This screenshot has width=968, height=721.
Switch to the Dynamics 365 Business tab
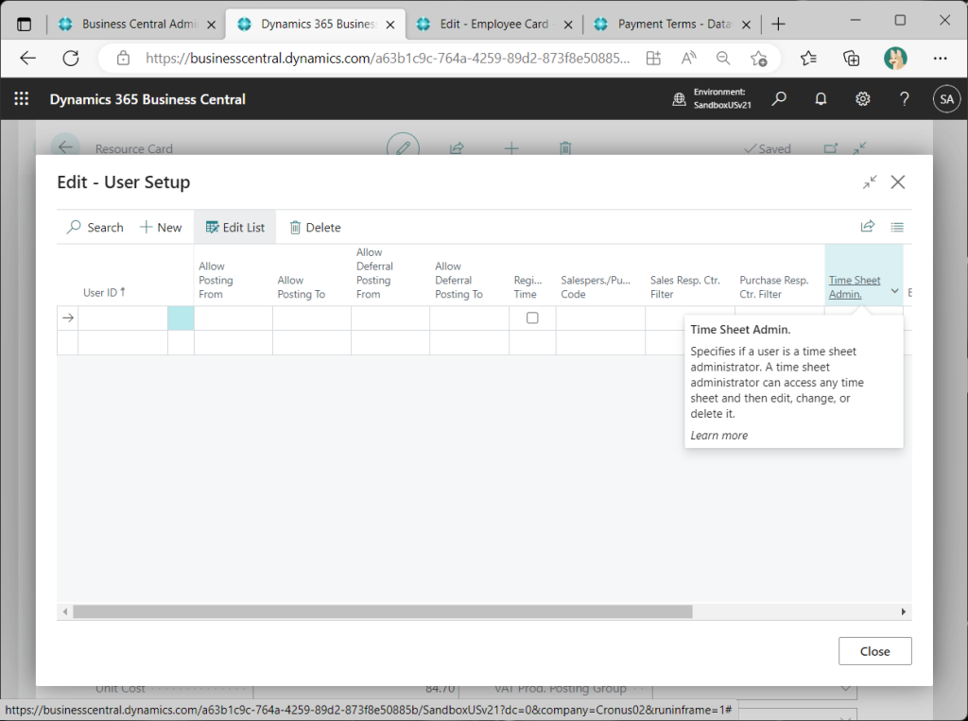click(x=318, y=24)
